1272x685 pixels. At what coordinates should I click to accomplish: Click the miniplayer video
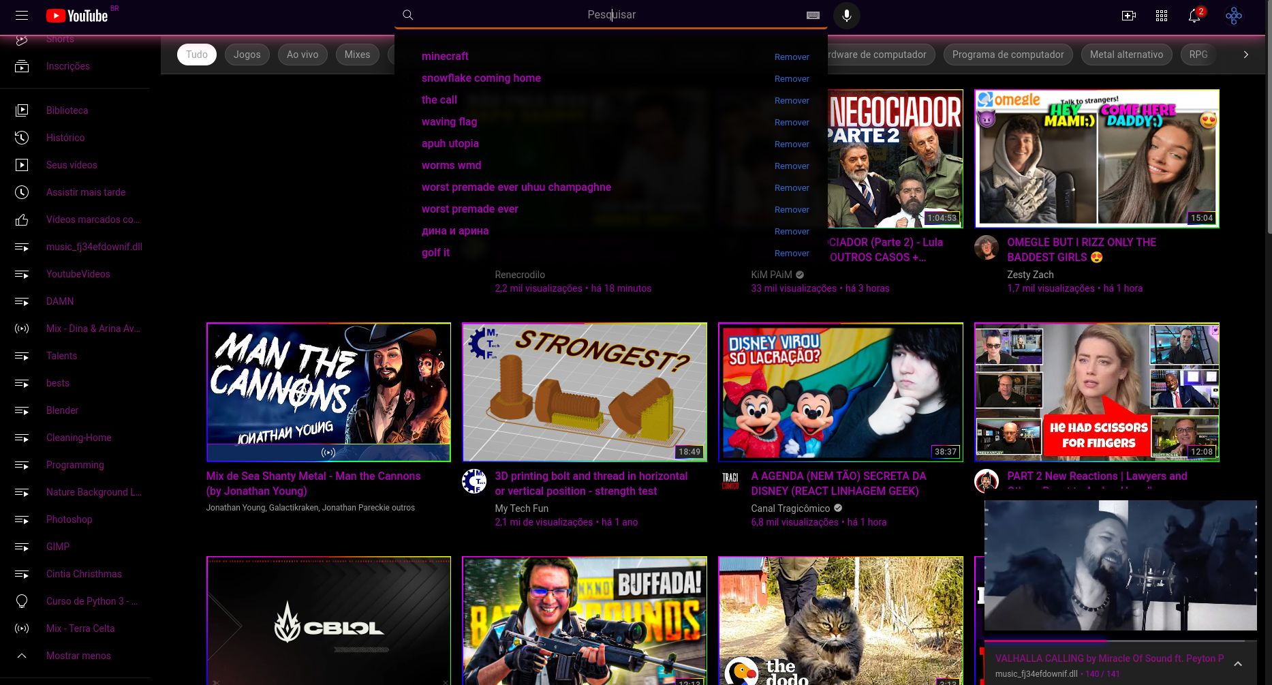tap(1120, 566)
